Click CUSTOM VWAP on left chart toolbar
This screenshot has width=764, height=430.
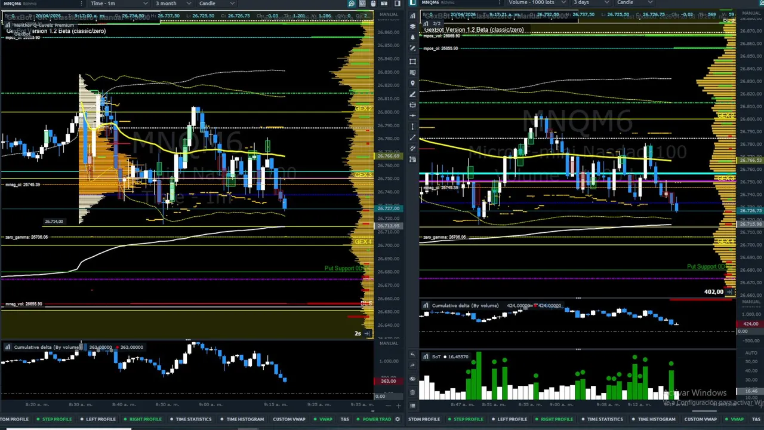click(x=289, y=419)
